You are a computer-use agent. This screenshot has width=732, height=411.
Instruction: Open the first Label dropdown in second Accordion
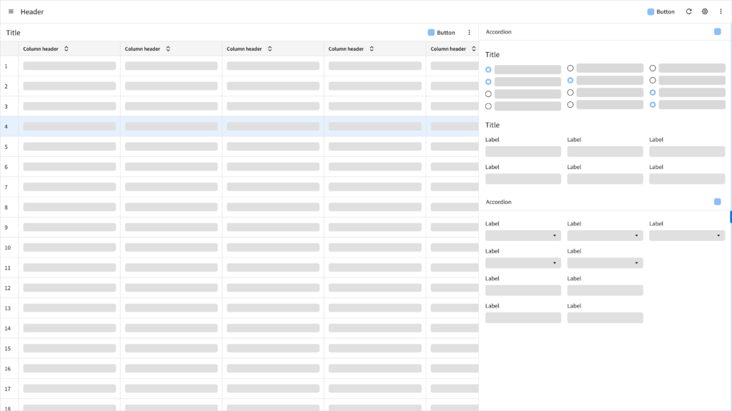pyautogui.click(x=523, y=235)
